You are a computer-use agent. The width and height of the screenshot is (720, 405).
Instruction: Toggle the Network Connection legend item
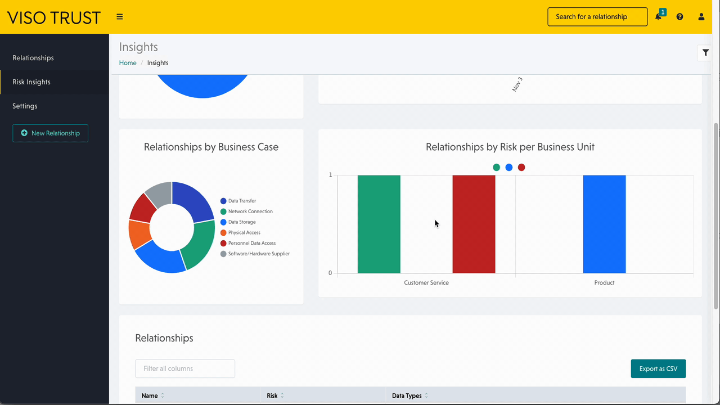(x=247, y=211)
